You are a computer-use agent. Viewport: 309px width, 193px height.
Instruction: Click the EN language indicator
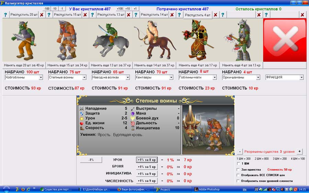[244, 190]
